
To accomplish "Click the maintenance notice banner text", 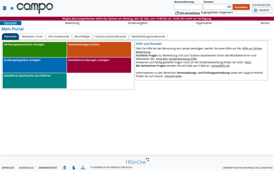I will click(137, 19).
